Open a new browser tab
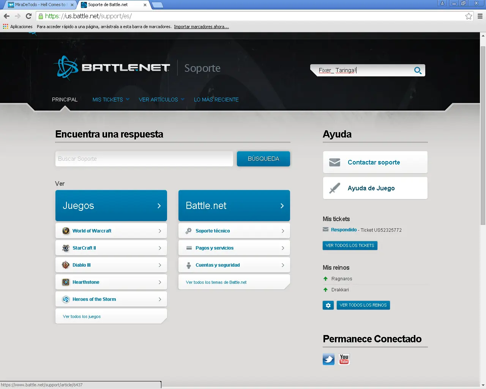This screenshot has width=486, height=389. point(158,5)
